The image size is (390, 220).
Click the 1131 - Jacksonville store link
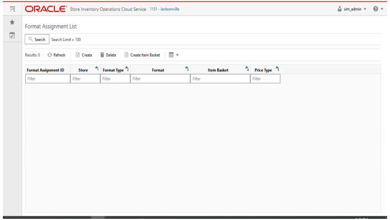[x=164, y=9]
